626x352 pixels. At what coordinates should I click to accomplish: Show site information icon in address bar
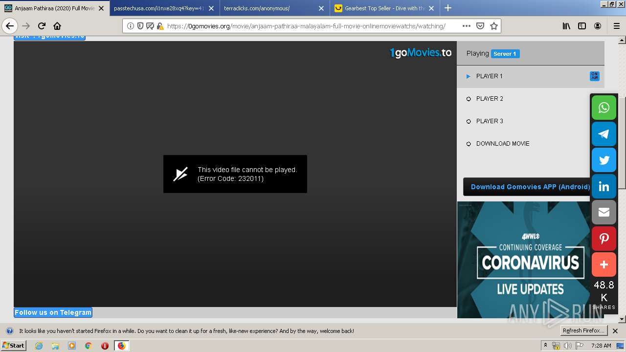(131, 26)
